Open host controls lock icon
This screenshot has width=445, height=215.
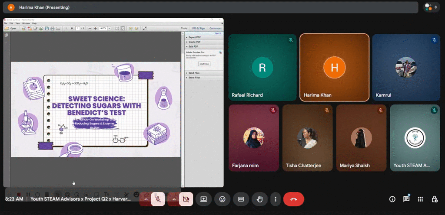(434, 199)
